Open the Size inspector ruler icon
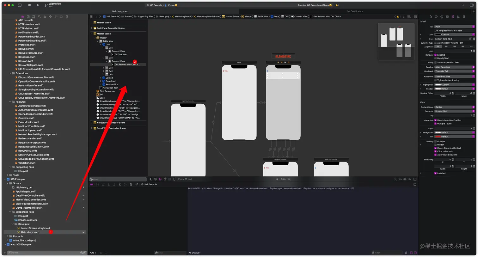Screen dimensions: 478x257 (458, 16)
